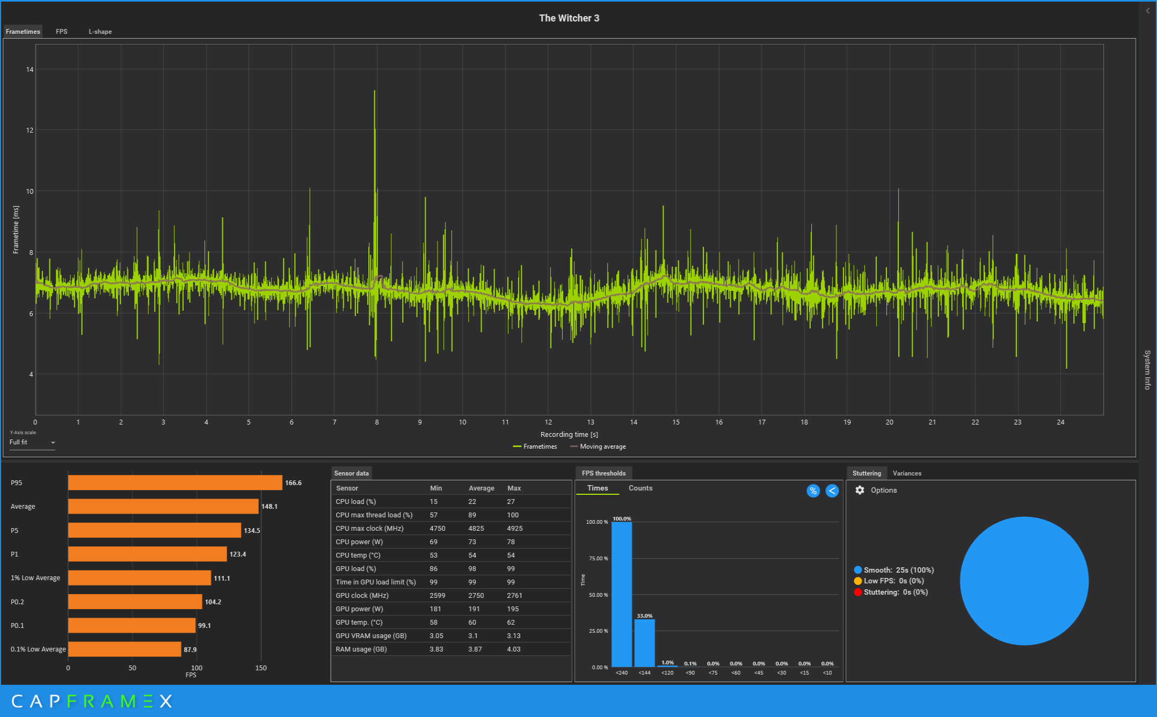Collapse side panel with top-right chevron
This screenshot has height=717, width=1157.
[1148, 11]
